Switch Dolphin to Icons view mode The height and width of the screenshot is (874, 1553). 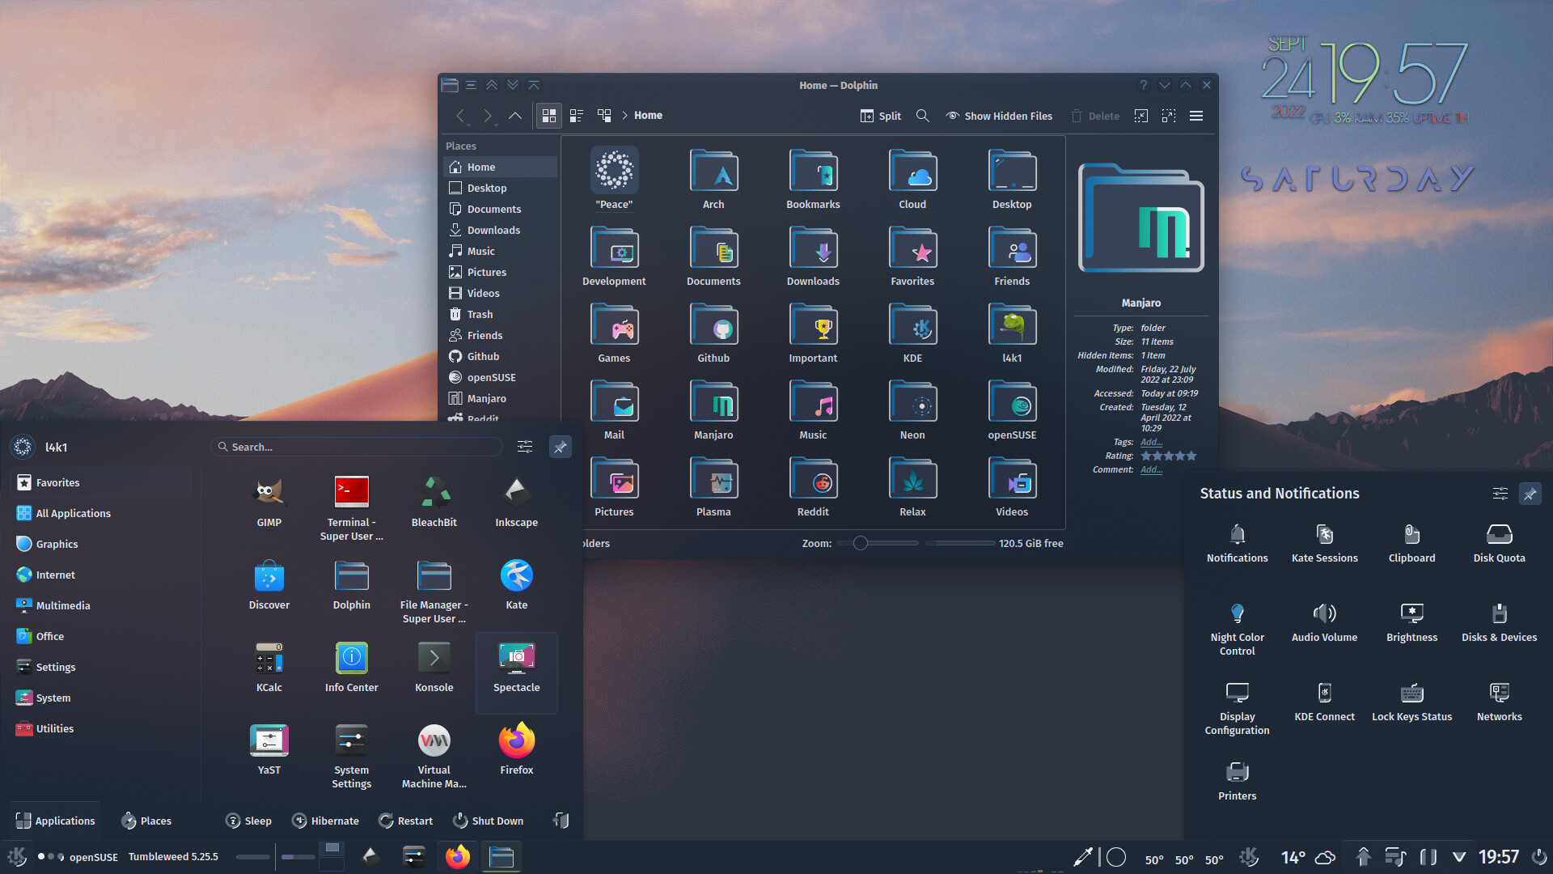(x=549, y=116)
